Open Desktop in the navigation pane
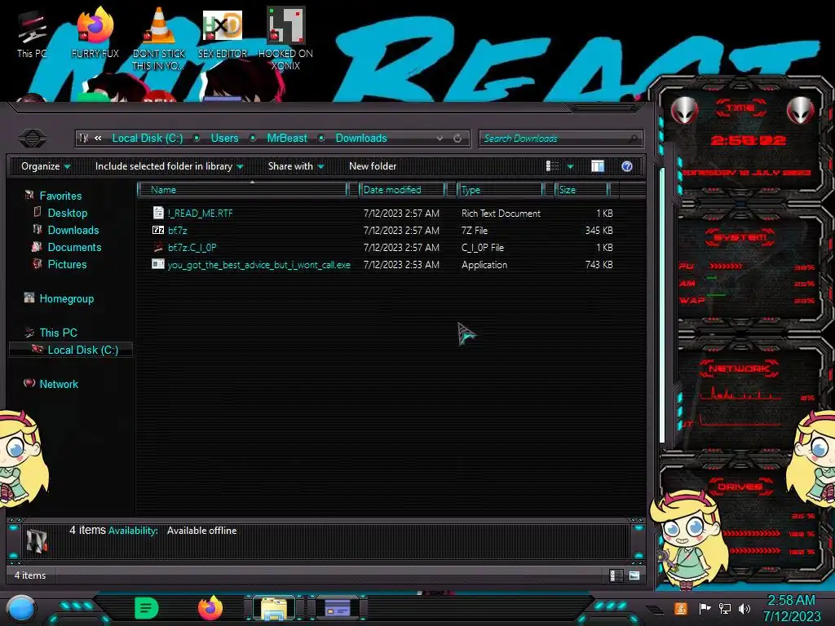 pyautogui.click(x=68, y=213)
